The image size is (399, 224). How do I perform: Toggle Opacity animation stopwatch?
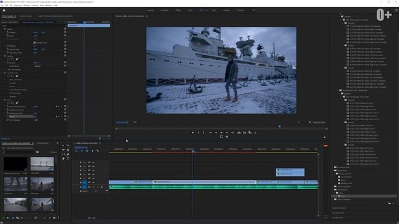(x=7, y=62)
